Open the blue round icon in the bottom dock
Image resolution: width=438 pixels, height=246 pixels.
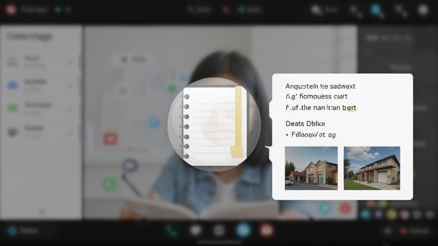coord(243,230)
